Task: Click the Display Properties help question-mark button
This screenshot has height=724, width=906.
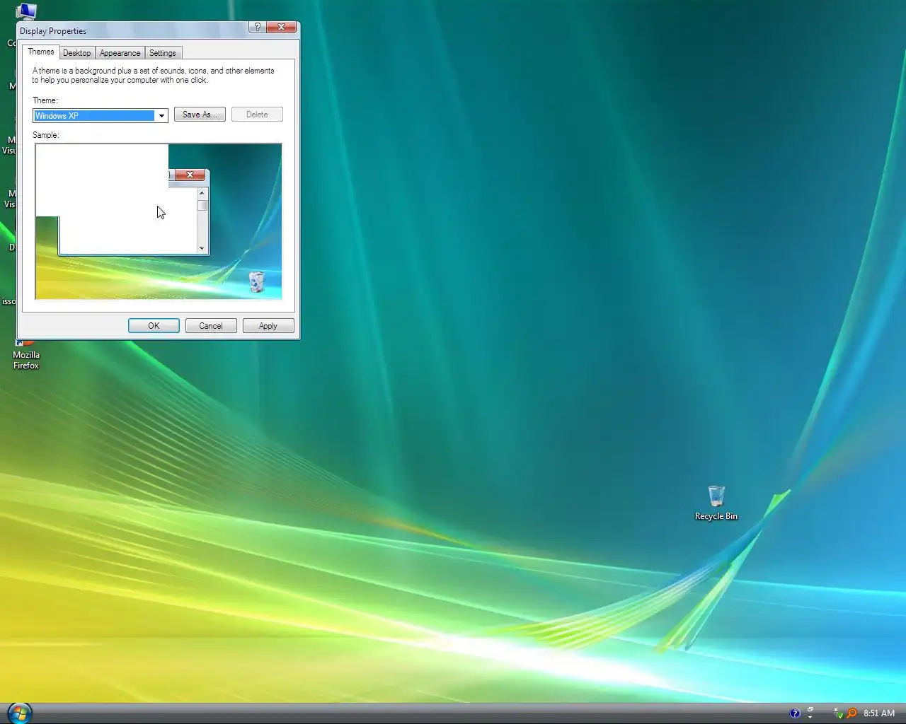Action: [x=258, y=27]
